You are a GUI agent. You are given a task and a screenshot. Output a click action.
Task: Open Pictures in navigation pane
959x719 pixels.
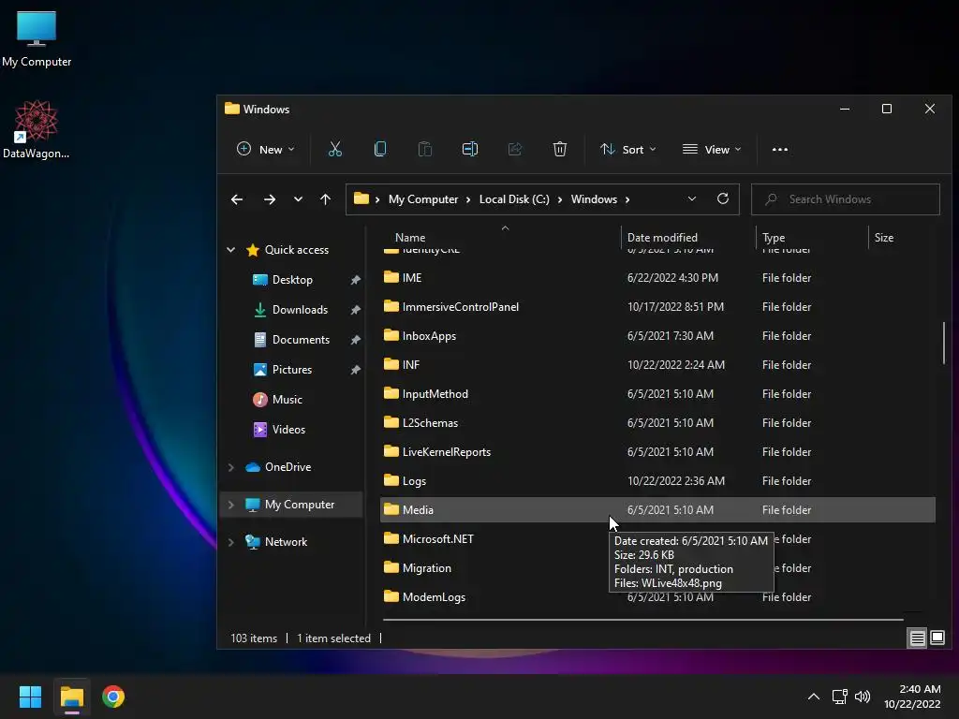[x=292, y=369]
